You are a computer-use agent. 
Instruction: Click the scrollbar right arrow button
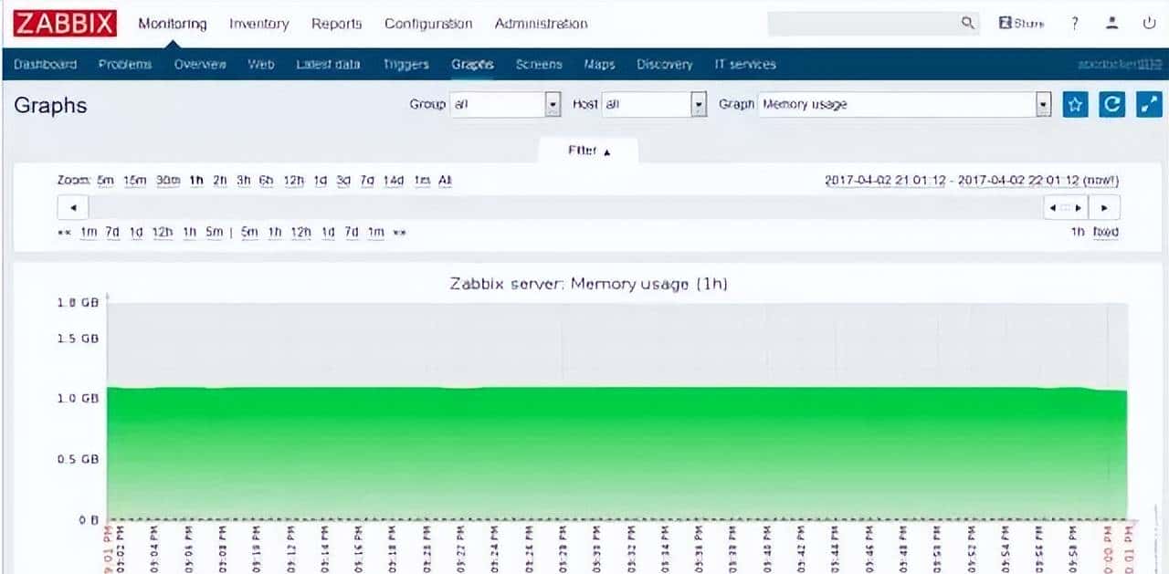[x=1104, y=207]
